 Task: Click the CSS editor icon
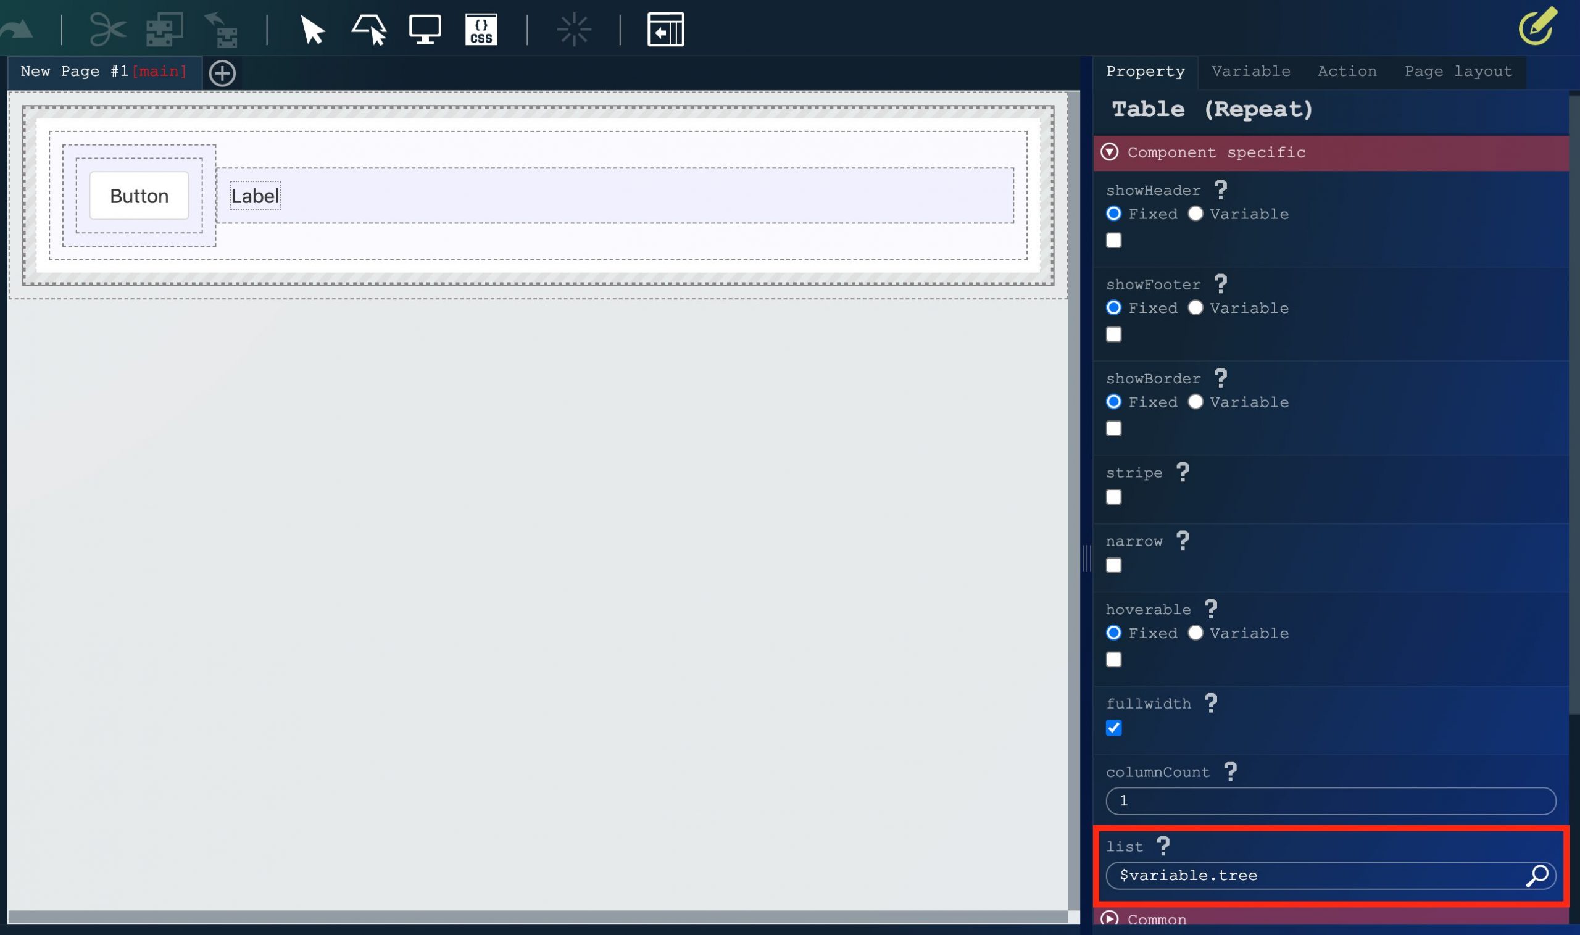[481, 30]
